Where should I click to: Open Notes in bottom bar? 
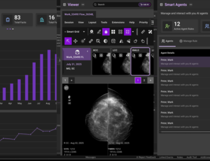tap(180, 157)
